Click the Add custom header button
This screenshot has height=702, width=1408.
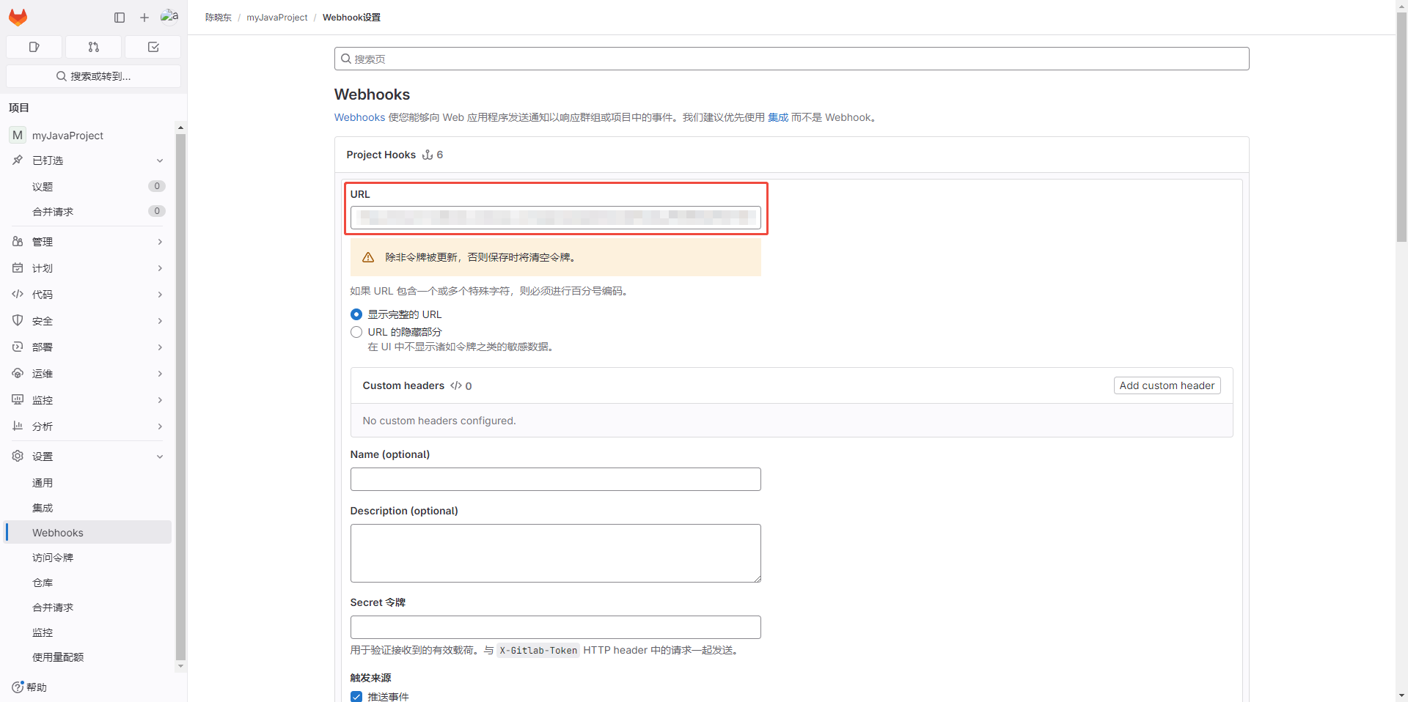[1167, 385]
